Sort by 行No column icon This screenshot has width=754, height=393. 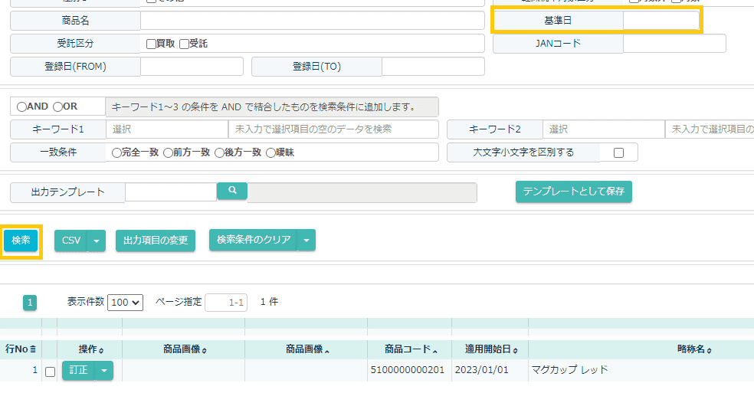coord(33,349)
